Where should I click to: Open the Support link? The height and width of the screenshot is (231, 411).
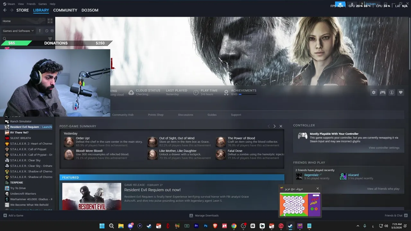coord(236,115)
